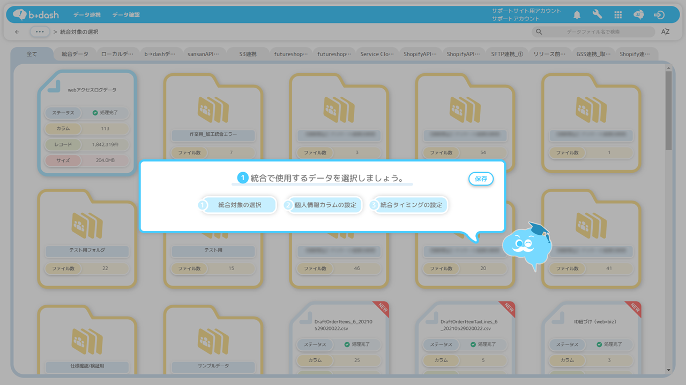Click the folder icon above テスト用フォルダ

[87, 225]
